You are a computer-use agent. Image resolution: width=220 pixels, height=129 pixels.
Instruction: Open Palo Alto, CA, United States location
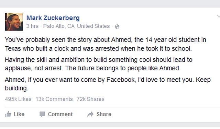(76, 26)
